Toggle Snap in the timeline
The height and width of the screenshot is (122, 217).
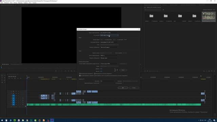tap(12, 78)
